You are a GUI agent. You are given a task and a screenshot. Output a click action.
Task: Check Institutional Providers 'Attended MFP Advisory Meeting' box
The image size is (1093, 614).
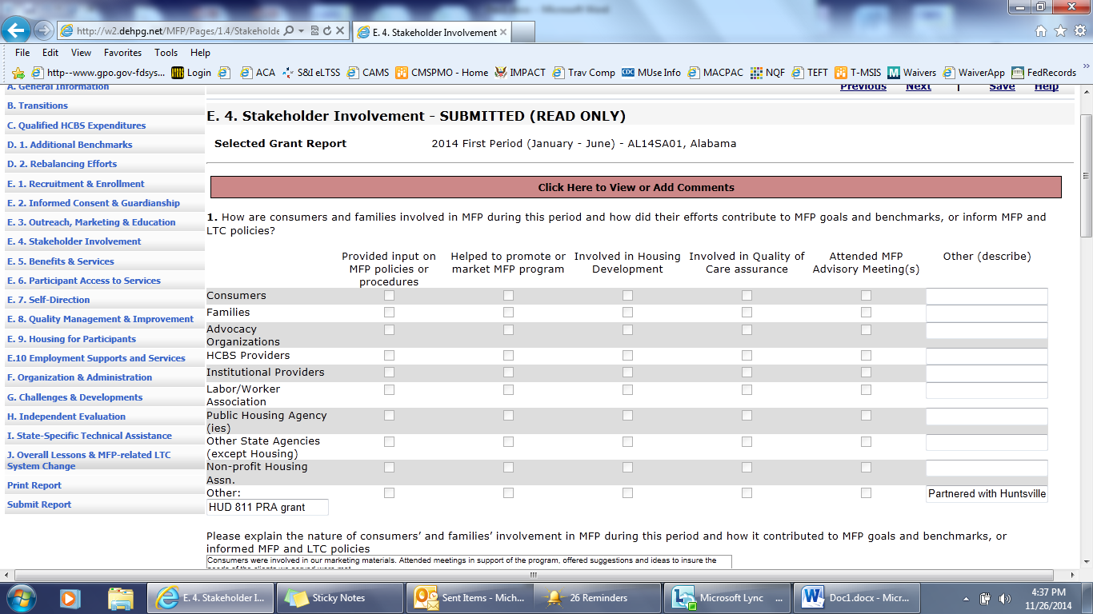click(866, 373)
